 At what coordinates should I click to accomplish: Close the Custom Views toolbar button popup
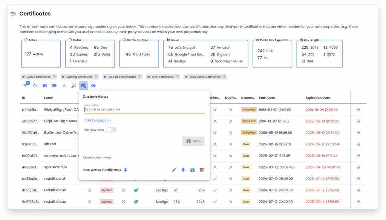click(83, 86)
